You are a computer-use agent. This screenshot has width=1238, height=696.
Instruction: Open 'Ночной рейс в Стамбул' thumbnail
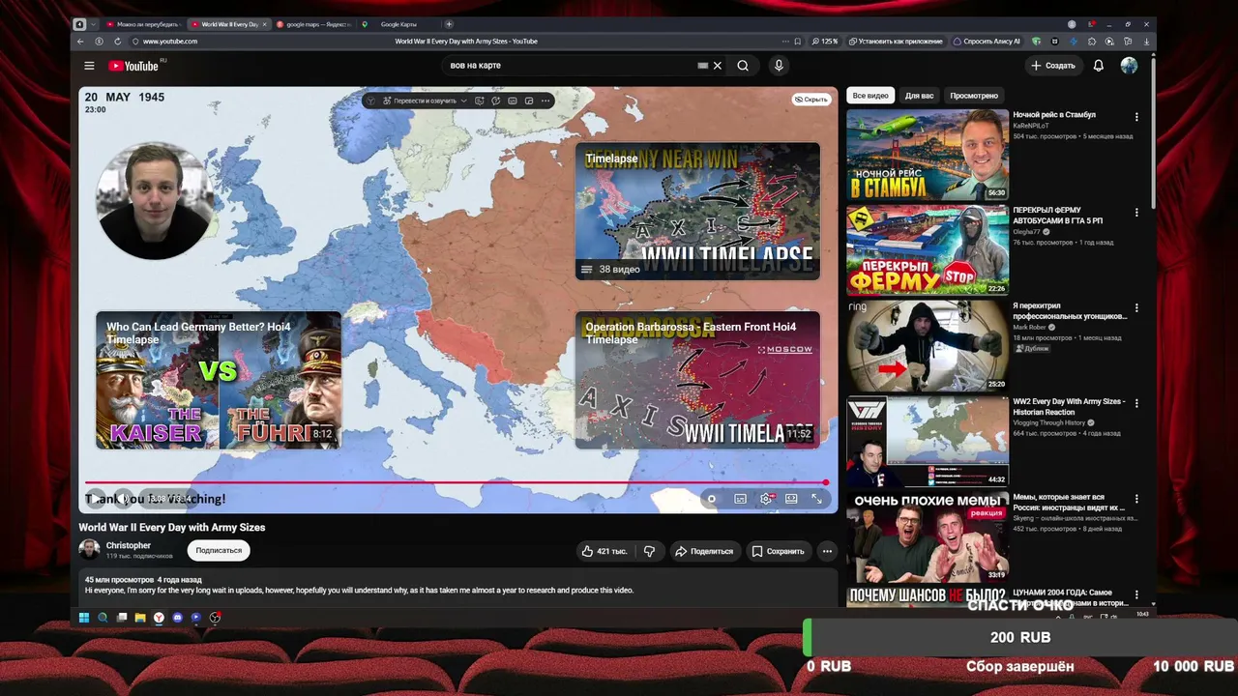pos(928,155)
